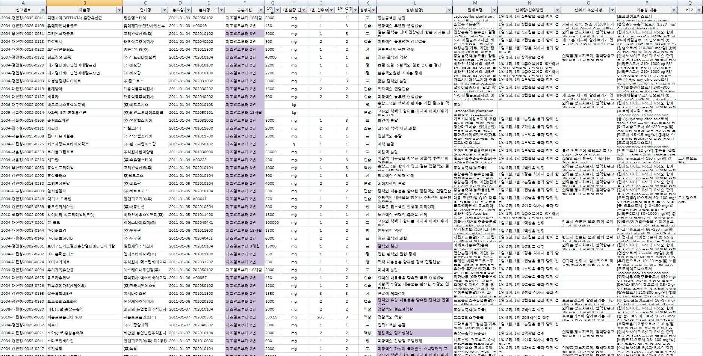
Task: Select the 40000 amount cell
Action: pos(272,57)
